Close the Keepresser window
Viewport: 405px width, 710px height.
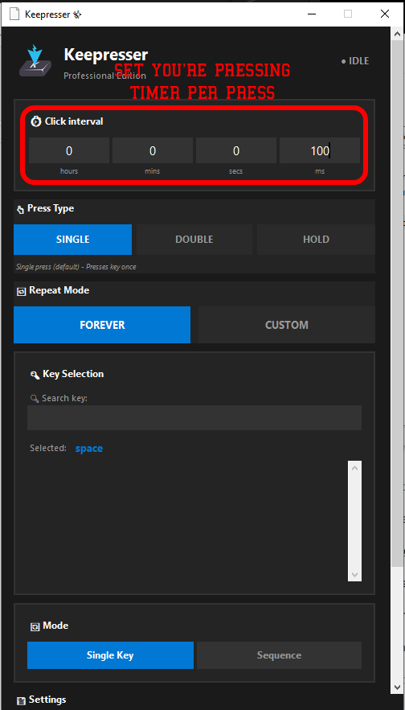pos(385,14)
